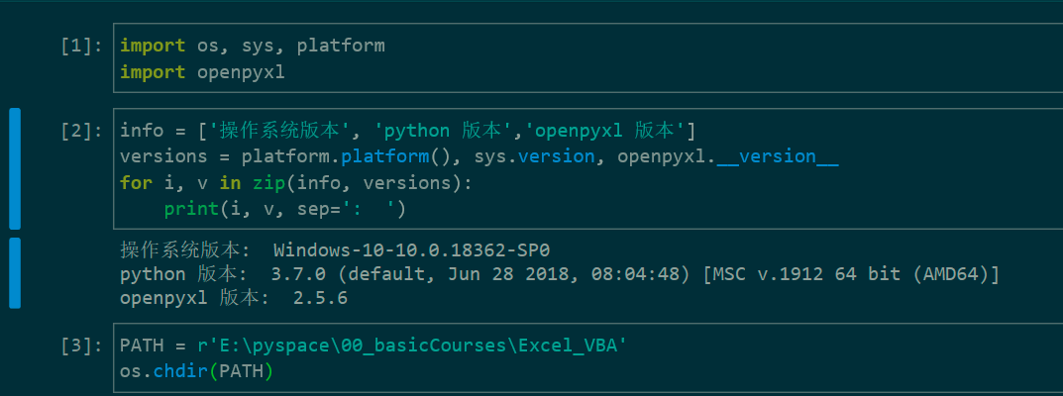Place cursor in 'import os, sys, platform' line
Image resolution: width=1063 pixels, height=396 pixels.
[x=252, y=46]
